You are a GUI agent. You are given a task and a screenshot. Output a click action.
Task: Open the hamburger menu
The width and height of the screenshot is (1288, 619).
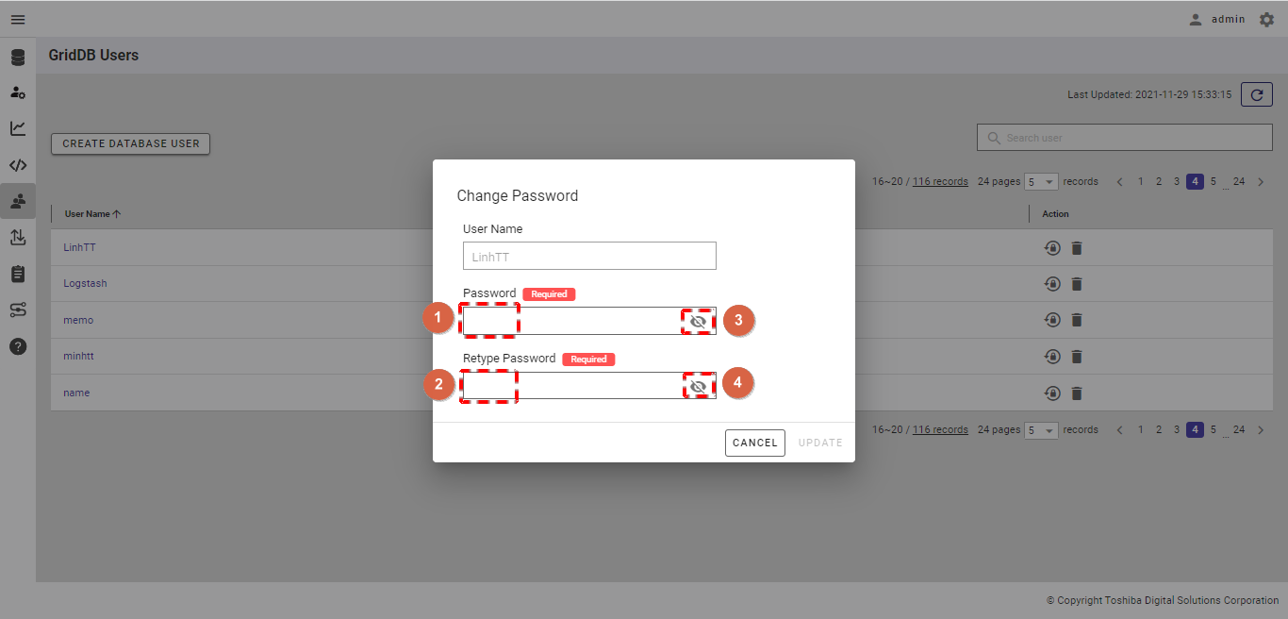point(18,19)
